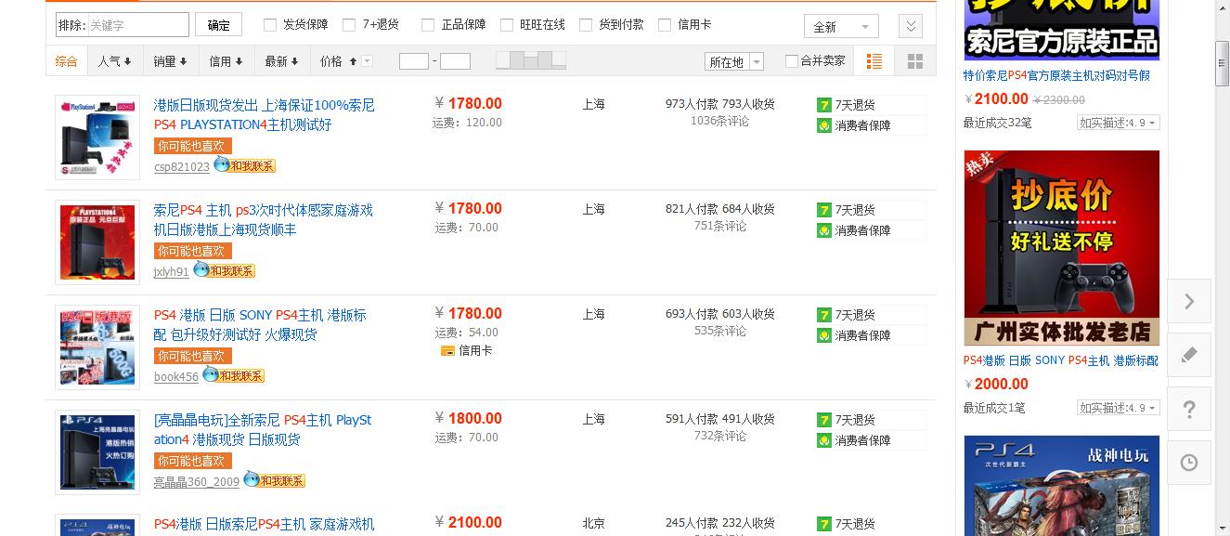The image size is (1230, 536).
Task: Click 7天退货 badge icon in 北京 245人付款 row
Action: point(823,525)
